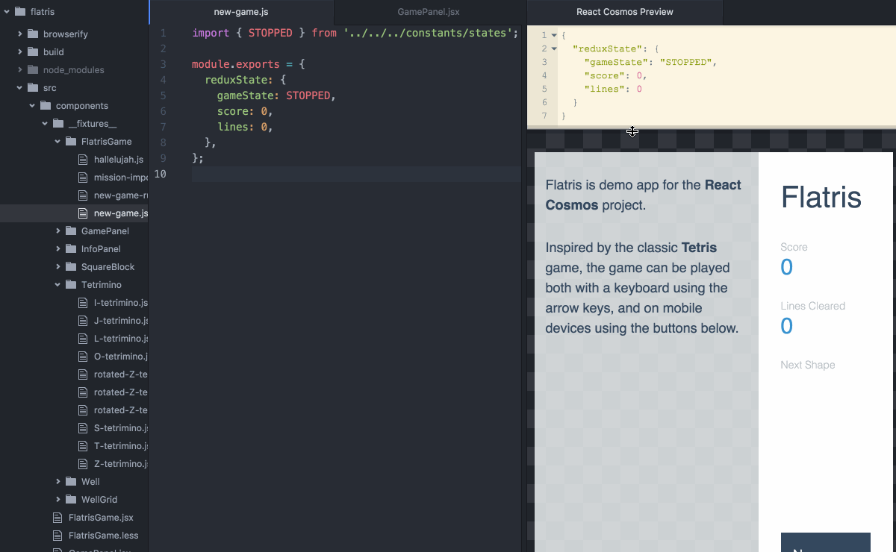Image resolution: width=896 pixels, height=552 pixels.
Task: Expand the InfoPanel folder chevron
Action: pos(58,249)
